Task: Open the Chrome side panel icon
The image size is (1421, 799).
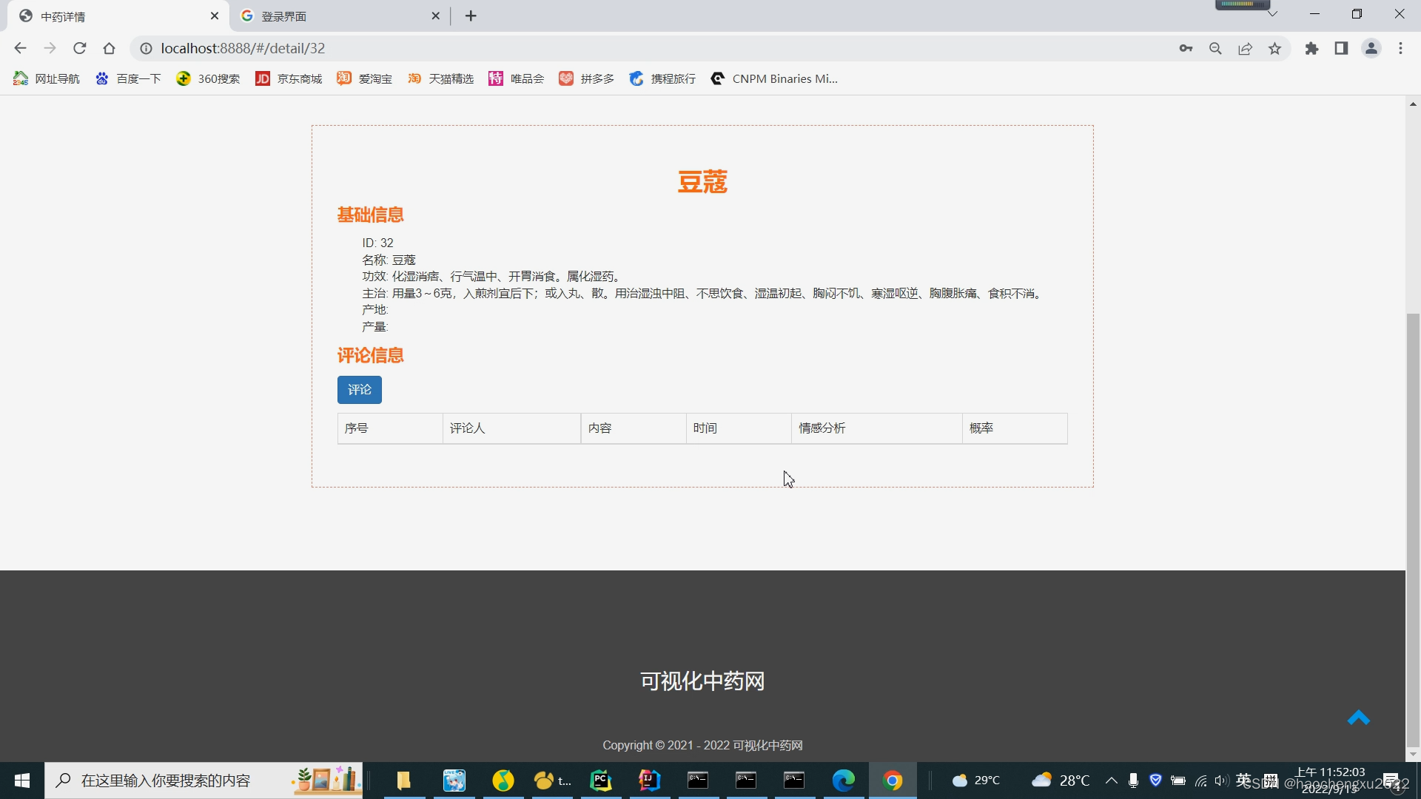Action: pos(1341,48)
